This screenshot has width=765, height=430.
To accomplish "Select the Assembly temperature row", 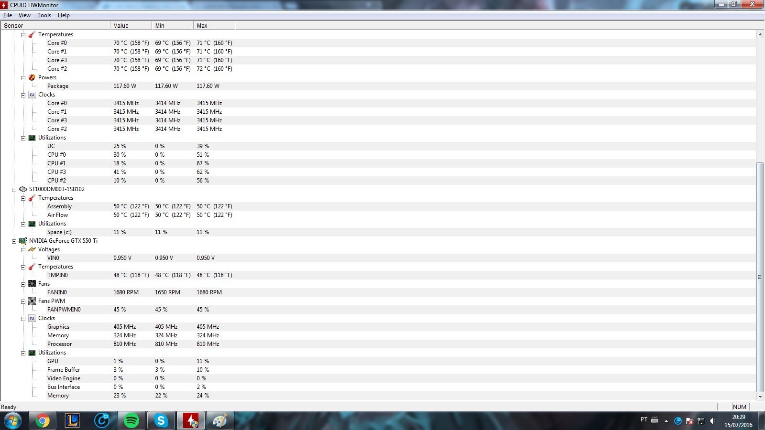I will pyautogui.click(x=378, y=206).
